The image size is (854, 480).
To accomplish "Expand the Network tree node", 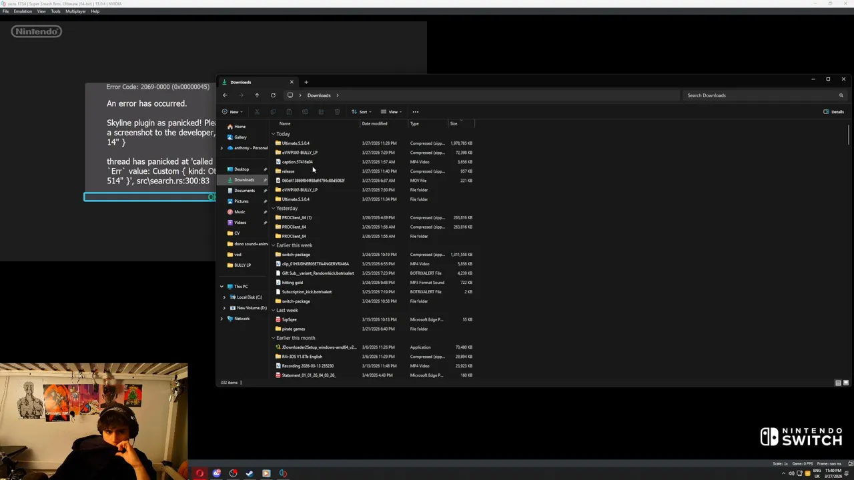I will coord(222,319).
